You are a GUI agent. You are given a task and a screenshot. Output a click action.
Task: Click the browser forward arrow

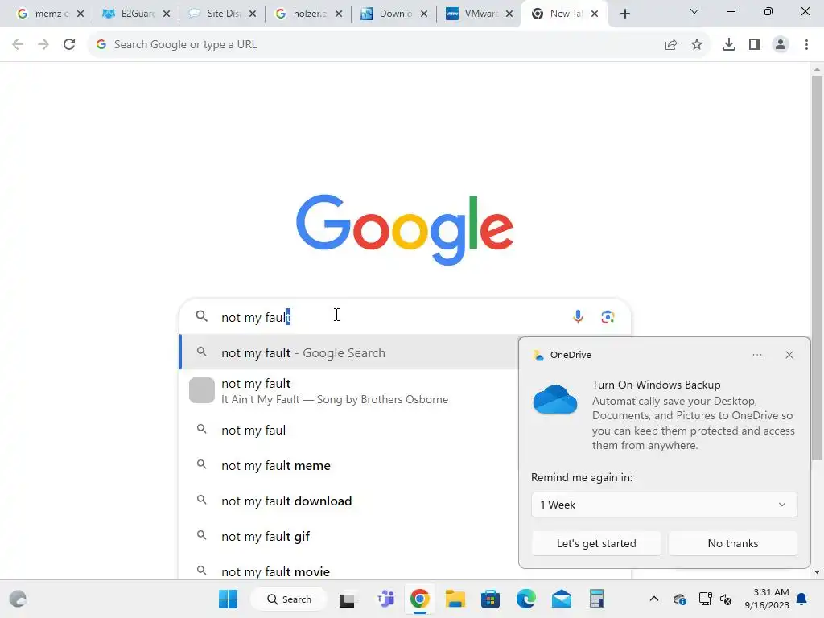43,45
